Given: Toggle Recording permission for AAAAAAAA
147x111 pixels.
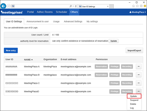Looking at the screenshot, I should point(127,66).
